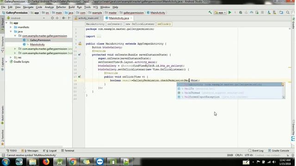Expand the res folder
The width and height of the screenshot is (296, 166).
[11, 57]
